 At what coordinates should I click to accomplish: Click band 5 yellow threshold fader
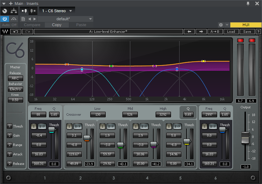pyautogui.click(x=187, y=142)
